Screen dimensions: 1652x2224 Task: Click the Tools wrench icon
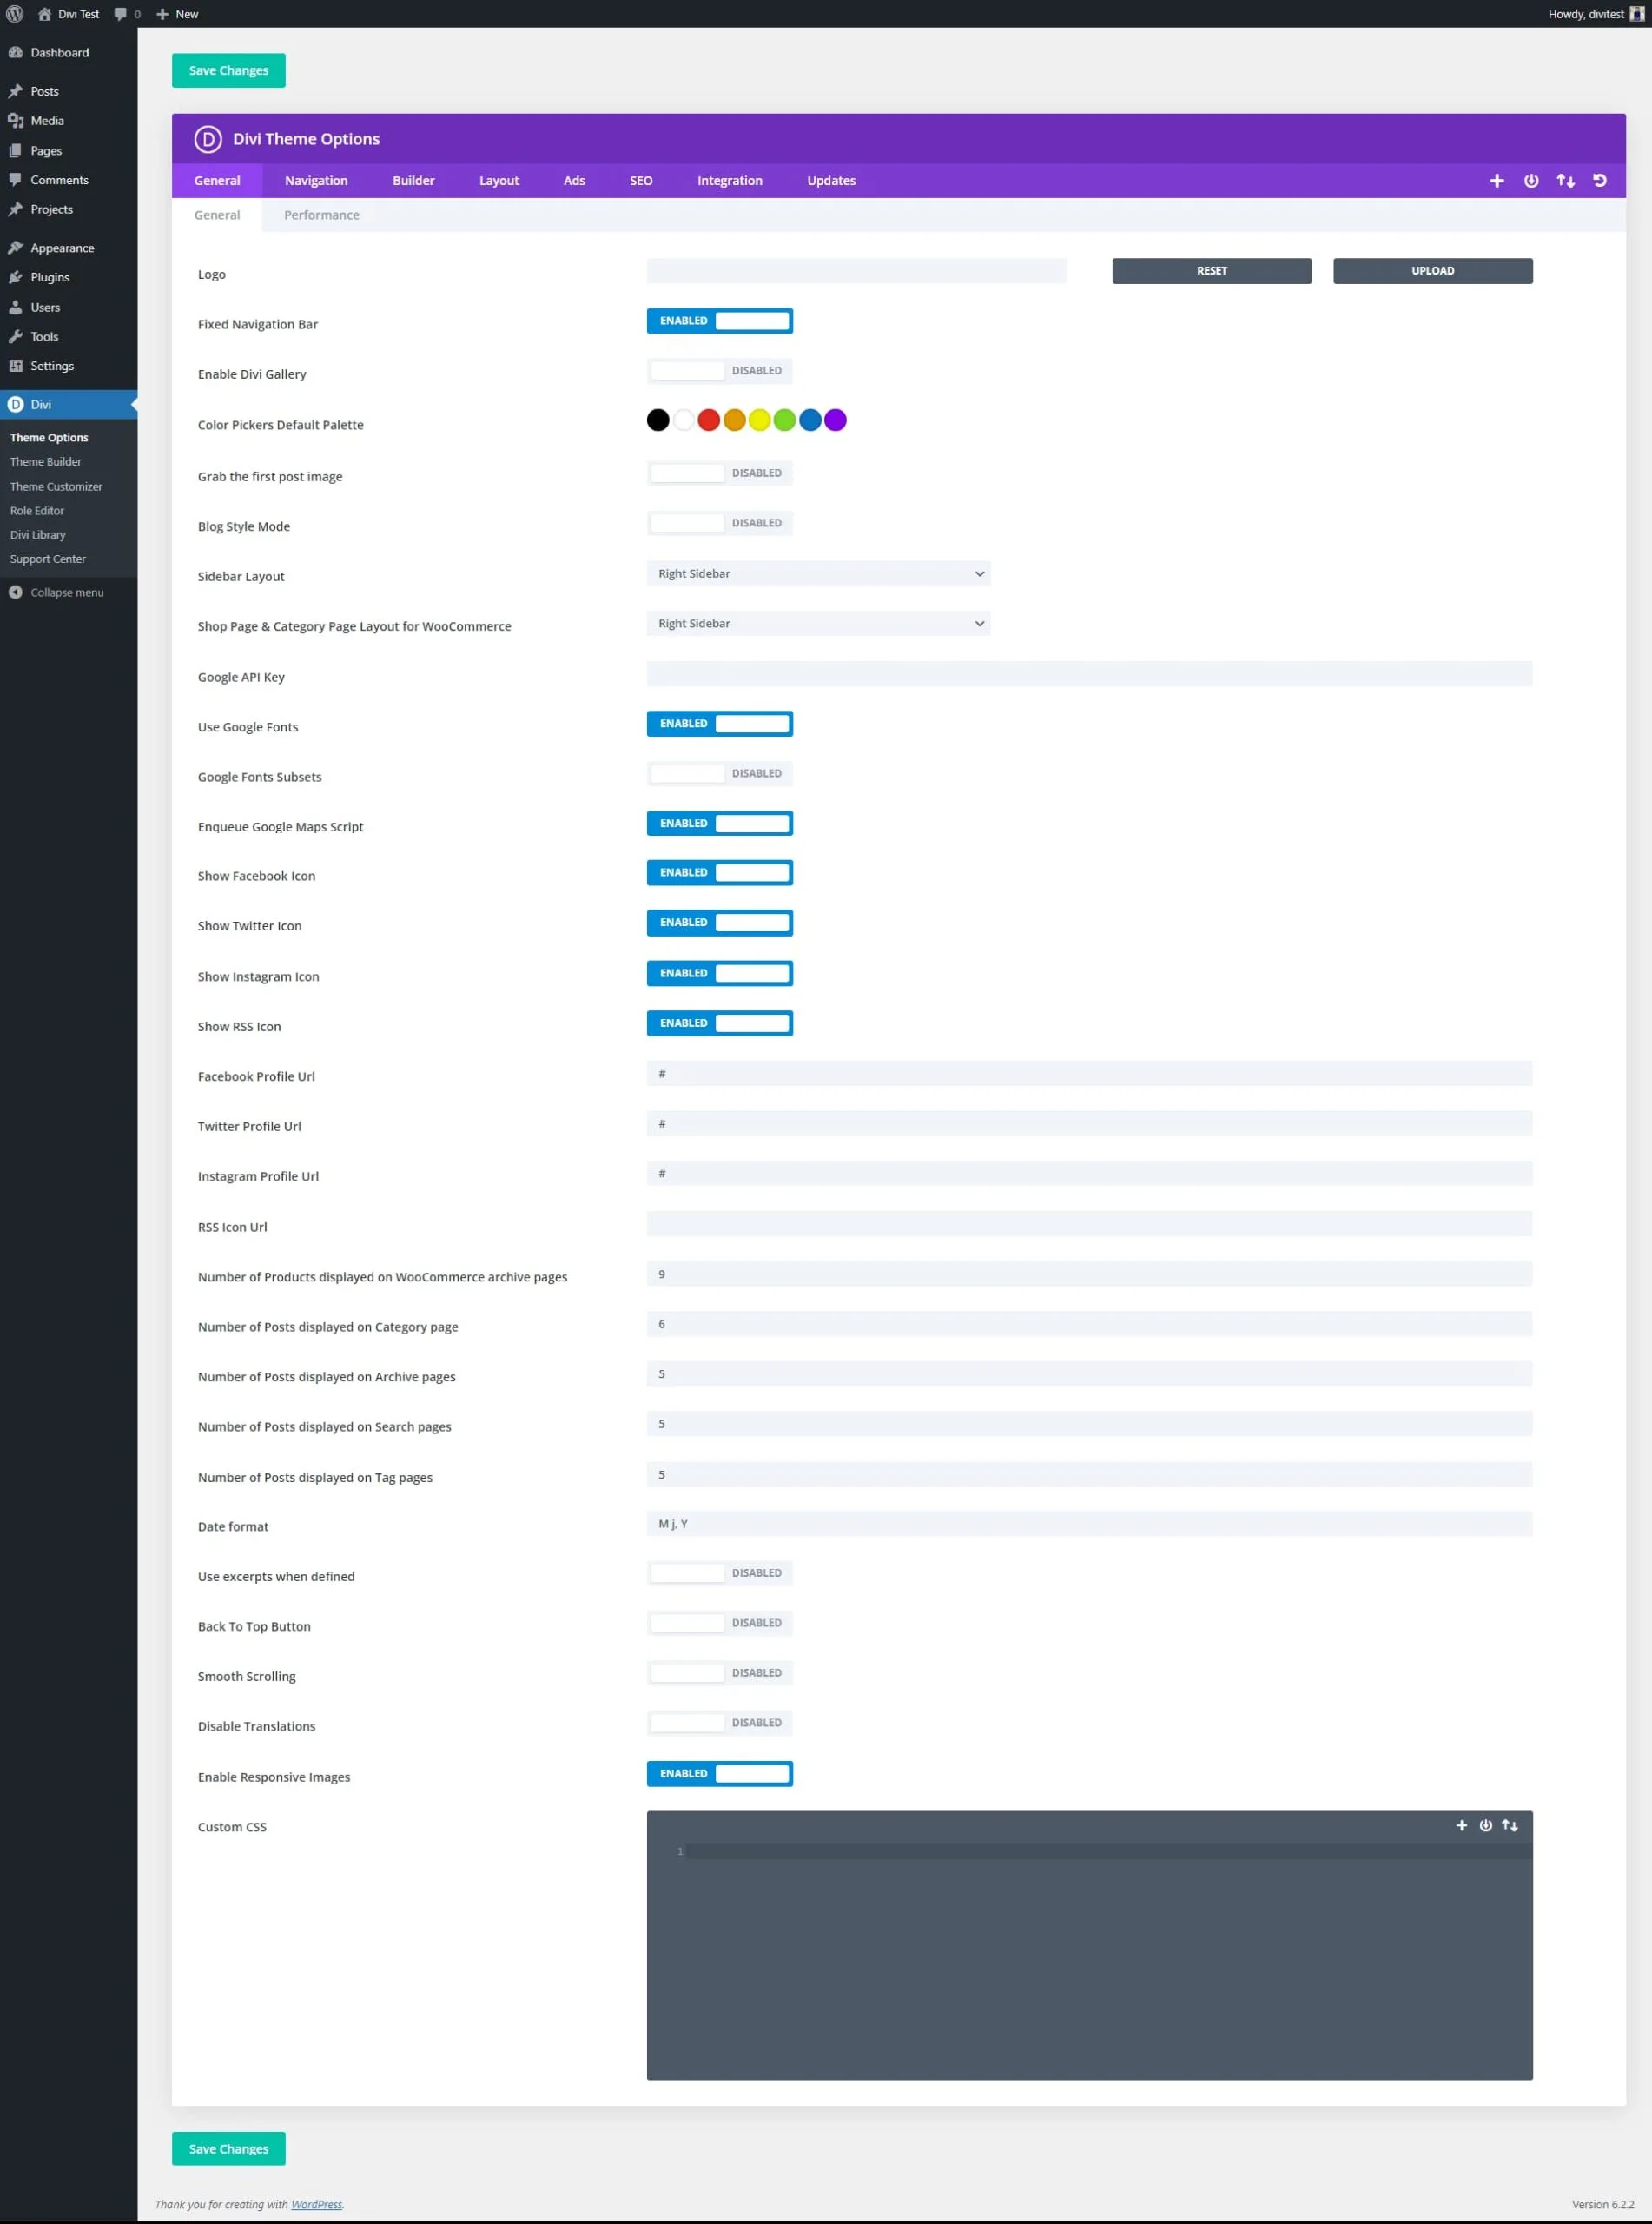[16, 336]
